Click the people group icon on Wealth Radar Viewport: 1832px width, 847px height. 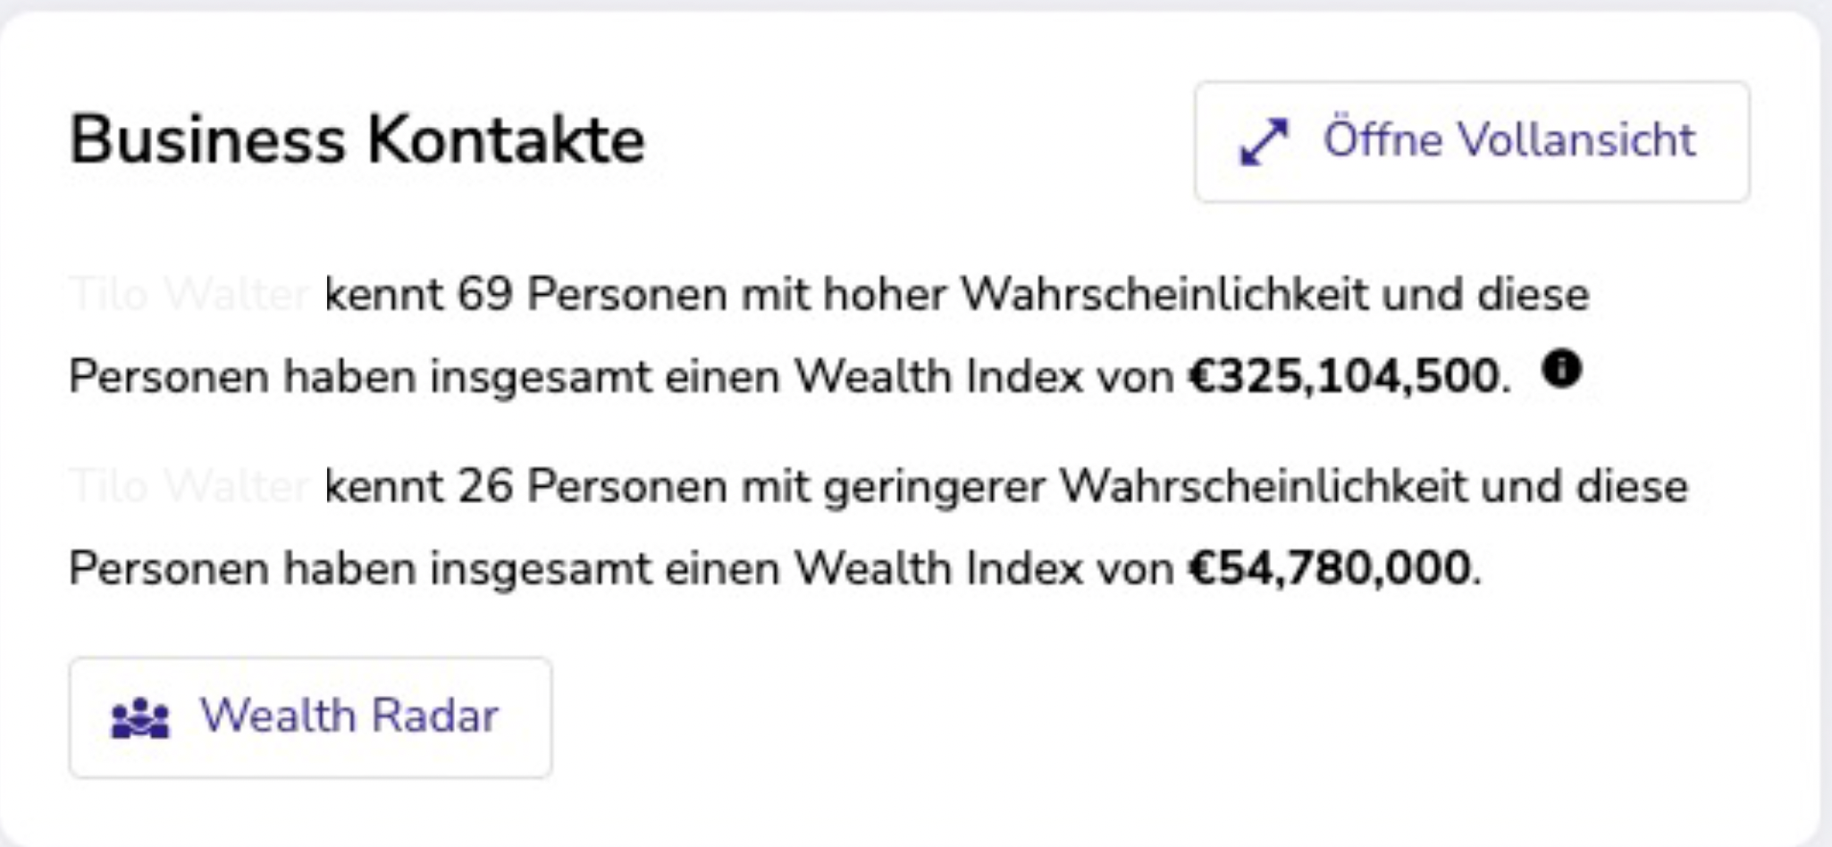139,717
